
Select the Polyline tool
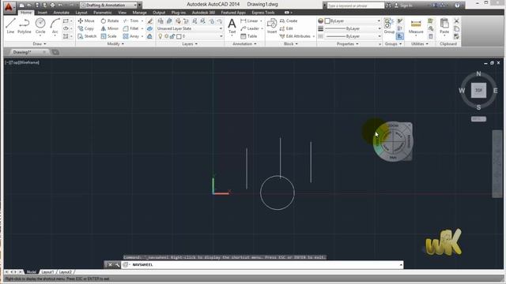[25, 26]
